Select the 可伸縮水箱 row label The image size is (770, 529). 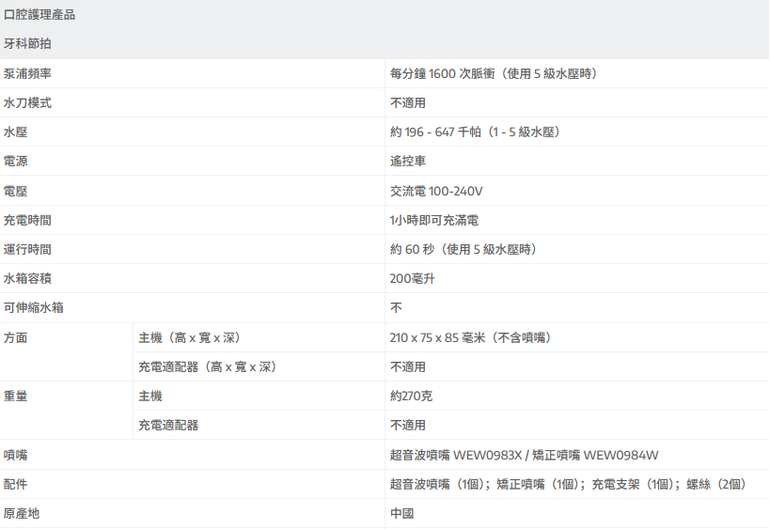coord(34,307)
